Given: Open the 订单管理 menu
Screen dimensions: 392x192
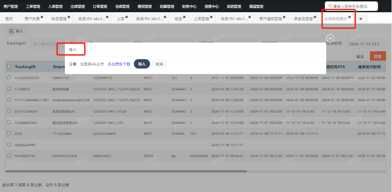Looking at the screenshot, I should [100, 6].
